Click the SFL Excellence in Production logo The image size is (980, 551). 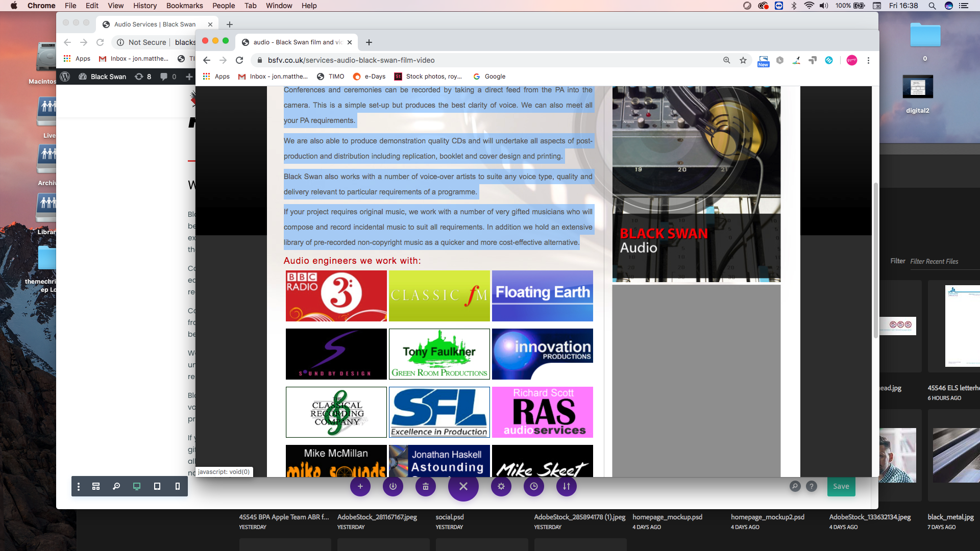[x=439, y=412]
